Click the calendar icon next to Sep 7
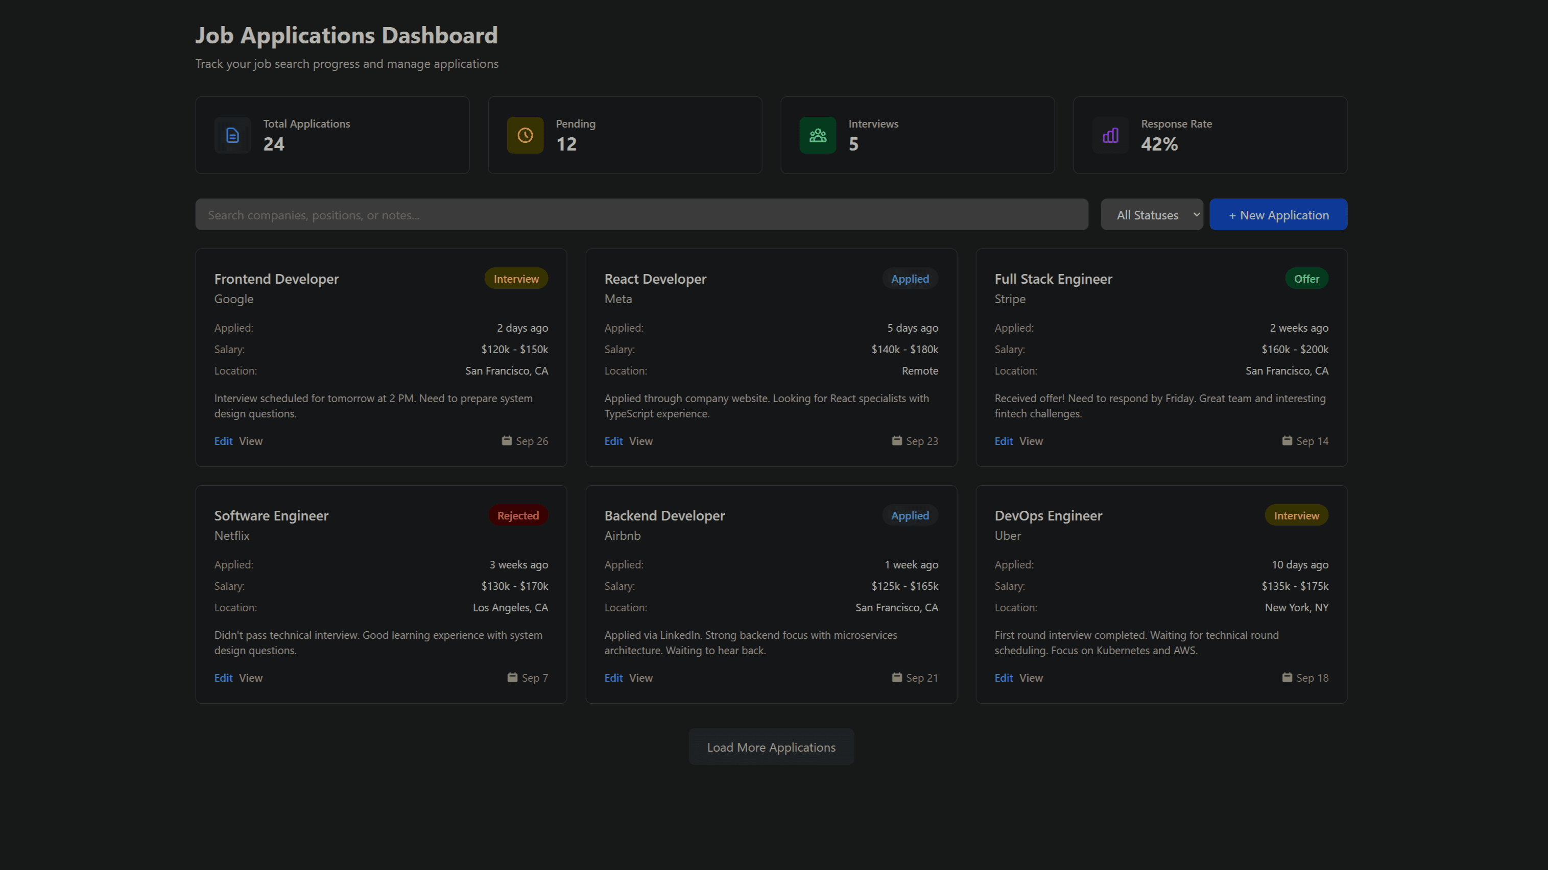Screen dimensions: 1548x870 click(x=512, y=677)
